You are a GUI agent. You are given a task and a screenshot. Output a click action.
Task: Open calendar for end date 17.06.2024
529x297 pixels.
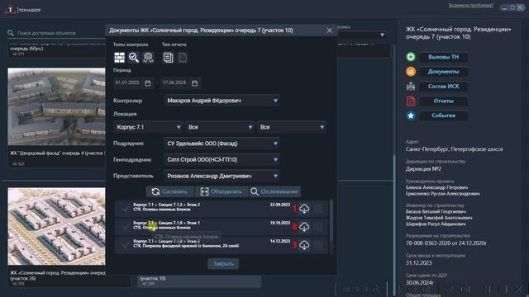(195, 82)
